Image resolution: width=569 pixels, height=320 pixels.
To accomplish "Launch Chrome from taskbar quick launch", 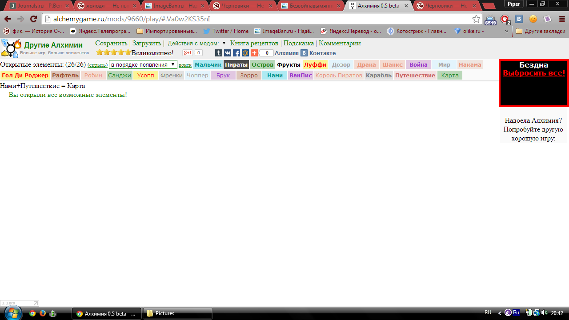I will 32,313.
